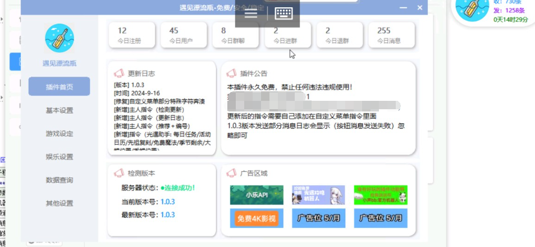Click the 遇见漂流瓶 name under avatar
535x247 pixels.
click(60, 63)
